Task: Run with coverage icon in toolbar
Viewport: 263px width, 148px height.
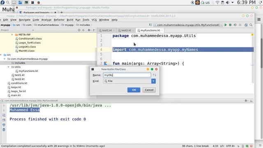Action: (235, 25)
